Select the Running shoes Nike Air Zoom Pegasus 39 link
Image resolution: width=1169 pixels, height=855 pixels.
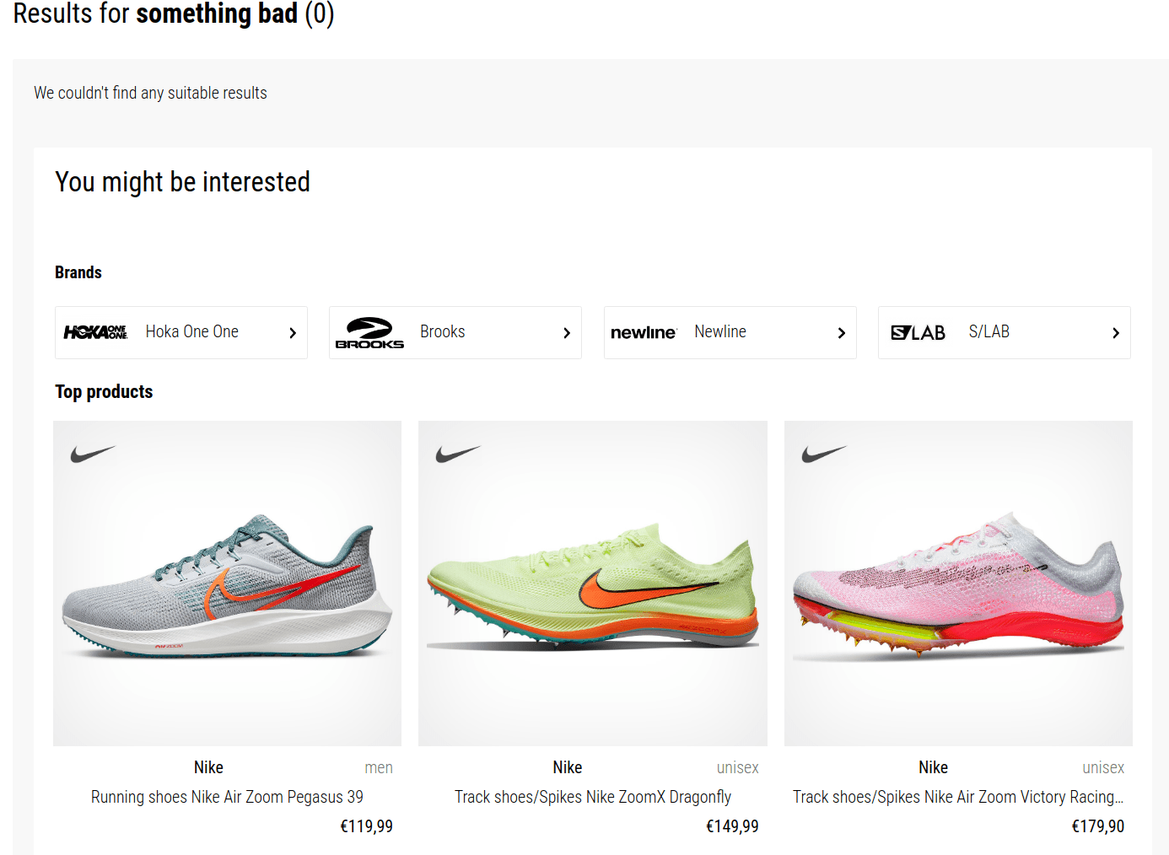tap(227, 797)
